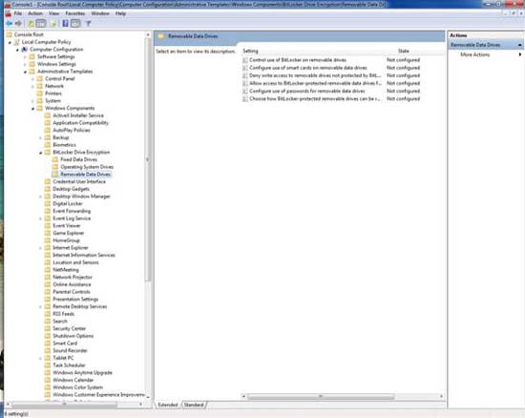The image size is (525, 418).
Task: Click the folder icon for HomeGroup
Action: point(48,240)
